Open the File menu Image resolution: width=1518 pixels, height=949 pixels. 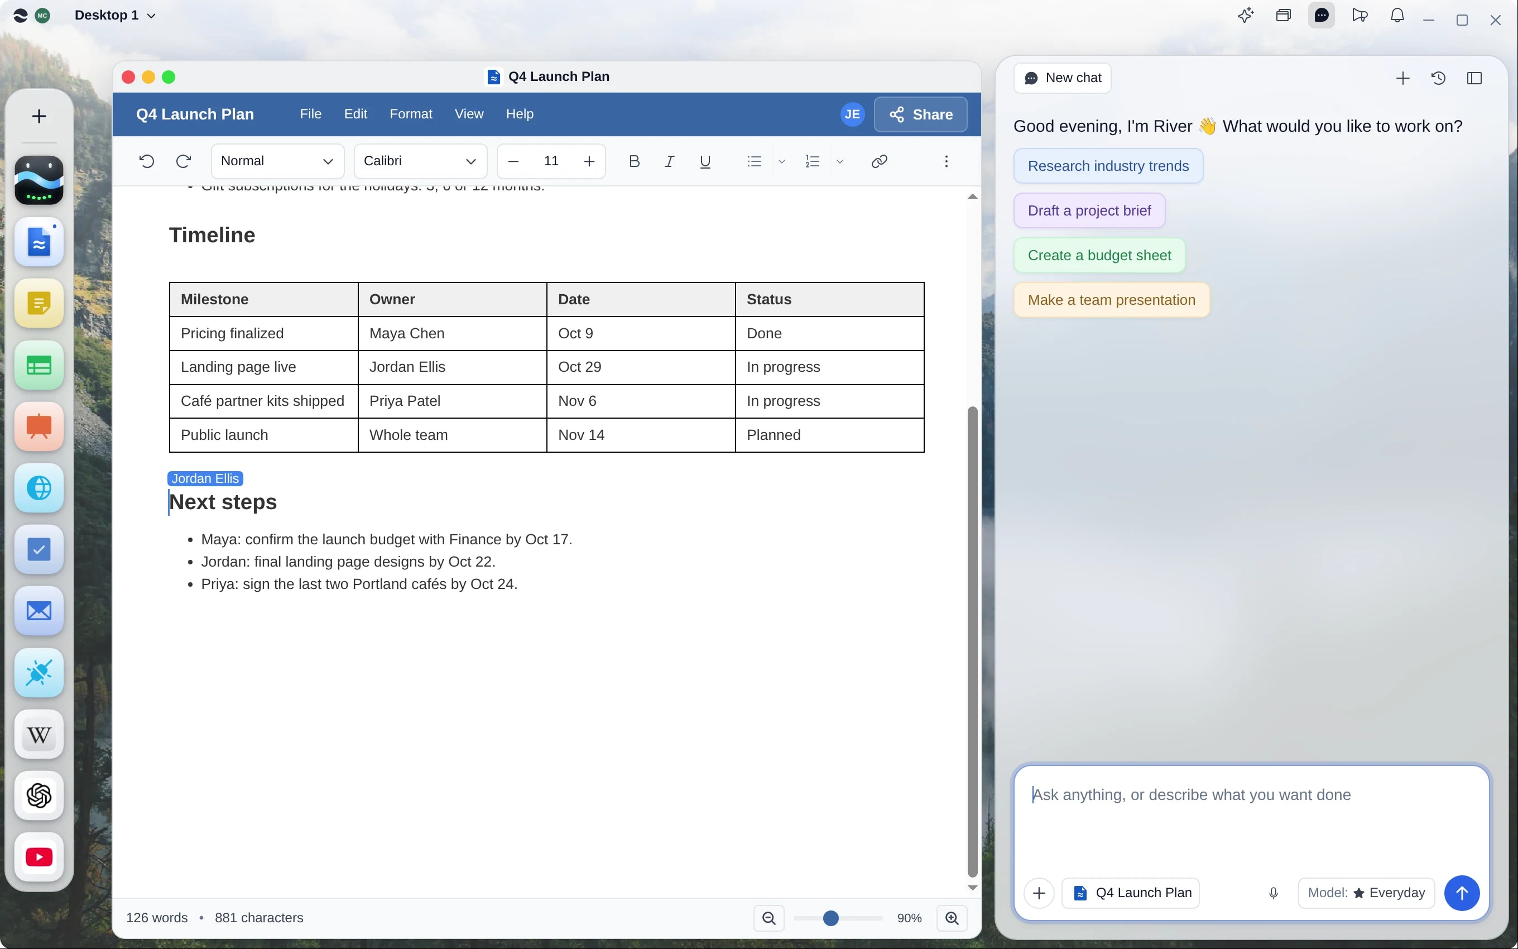[x=310, y=114]
